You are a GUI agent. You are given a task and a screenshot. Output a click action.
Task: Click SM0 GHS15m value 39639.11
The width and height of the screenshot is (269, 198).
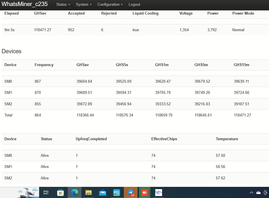[x=241, y=81]
